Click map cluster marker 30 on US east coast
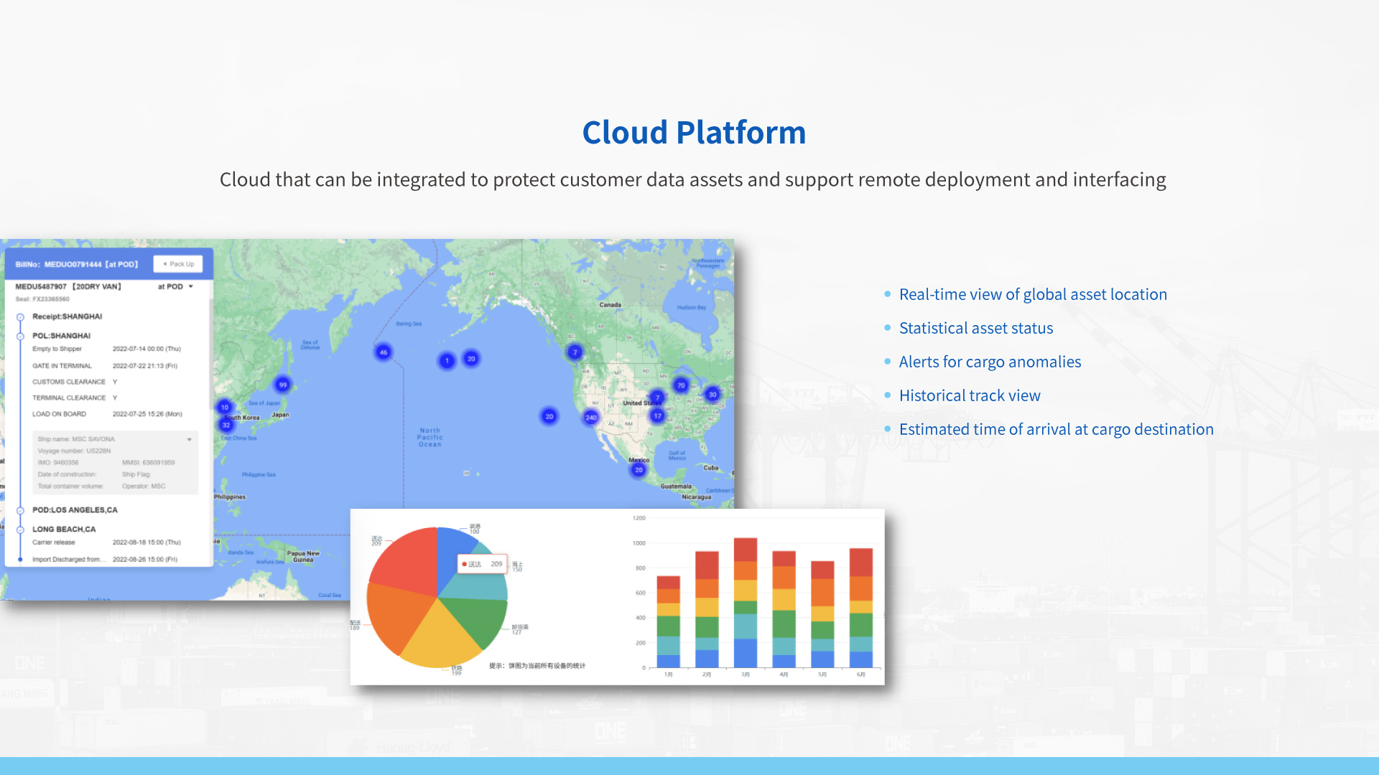Viewport: 1379px width, 775px height. coord(712,395)
